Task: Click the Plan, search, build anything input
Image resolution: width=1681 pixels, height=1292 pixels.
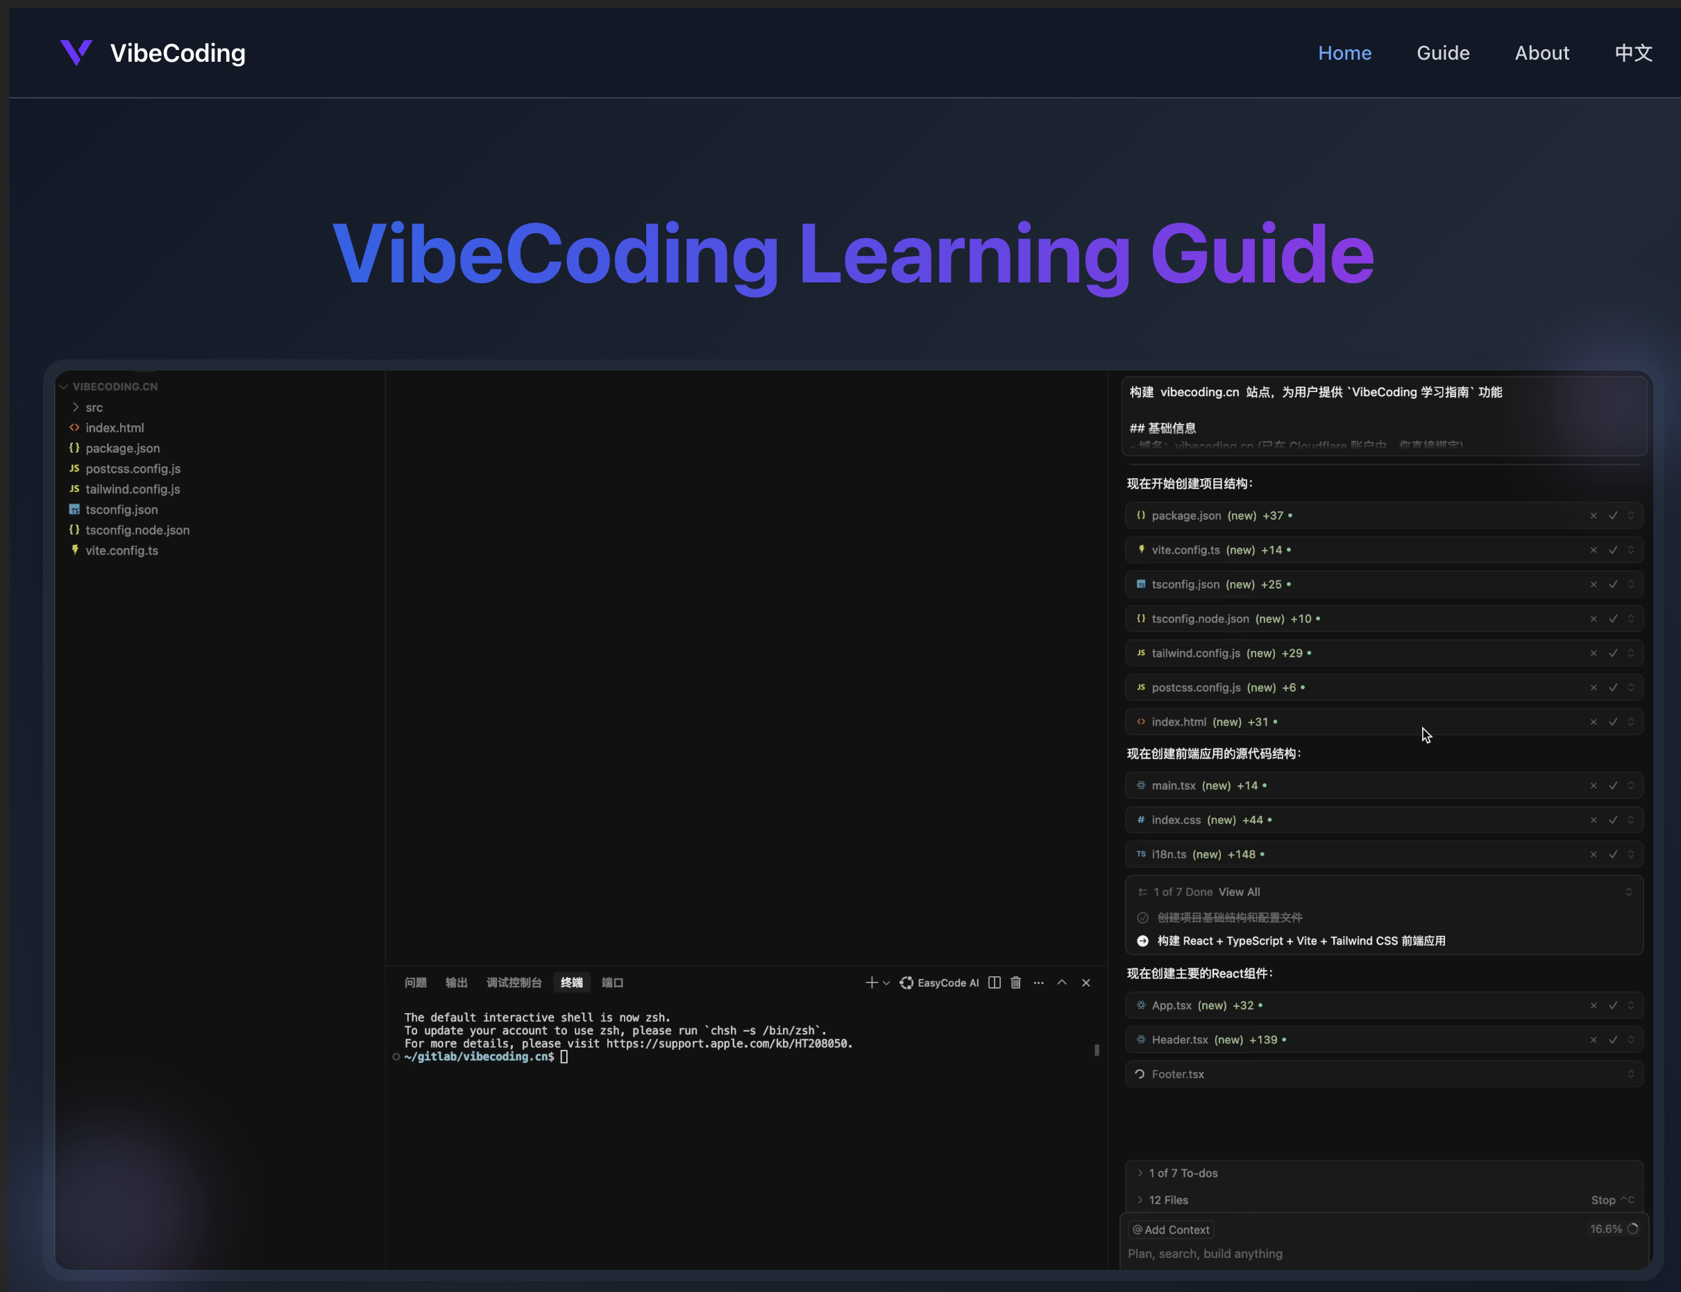Action: 1204,1252
